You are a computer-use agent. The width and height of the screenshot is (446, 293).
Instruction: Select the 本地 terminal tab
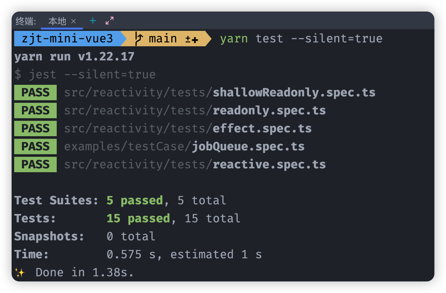point(57,21)
